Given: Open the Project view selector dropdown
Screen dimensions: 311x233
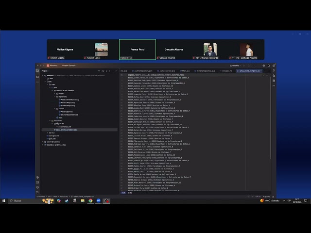Looking at the screenshot, I should click(x=45, y=71).
